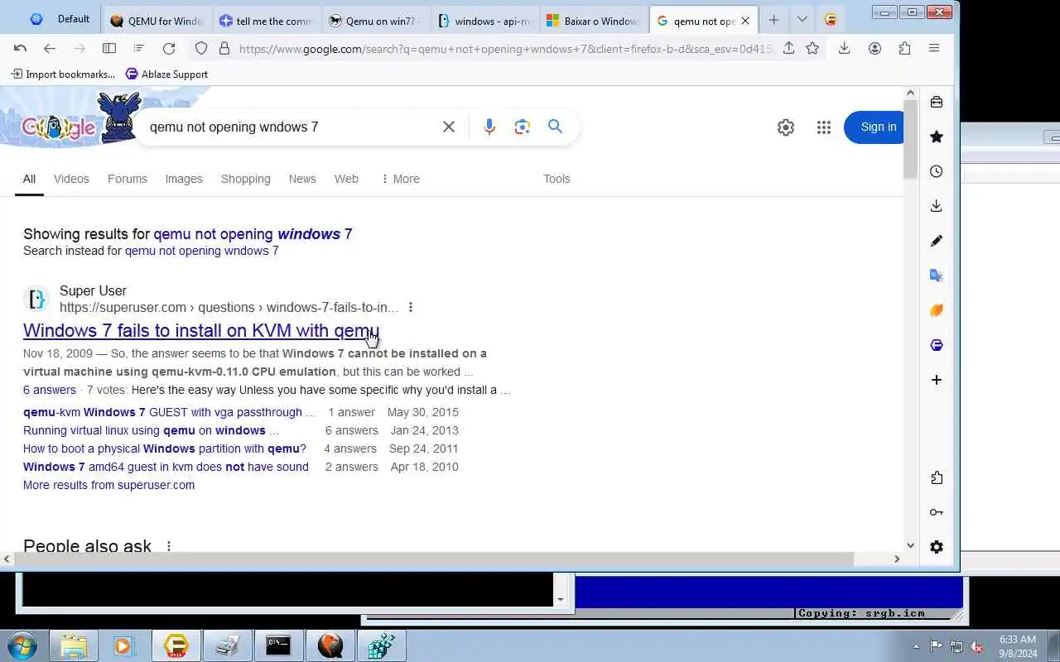
Task: Switch to the Baixar o Windows tab
Action: [593, 21]
